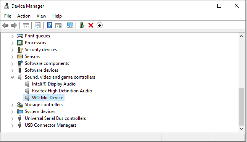247x142 pixels.
Task: Click the scrollbar down arrow
Action: pyautogui.click(x=241, y=129)
